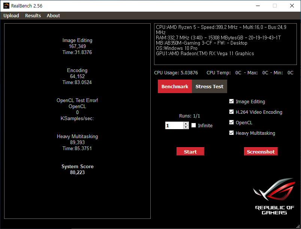Viewport: 301px width, 229px height.
Task: Click the MB:AB350M-Gaming 3-CF line
Action: pyautogui.click(x=202, y=43)
